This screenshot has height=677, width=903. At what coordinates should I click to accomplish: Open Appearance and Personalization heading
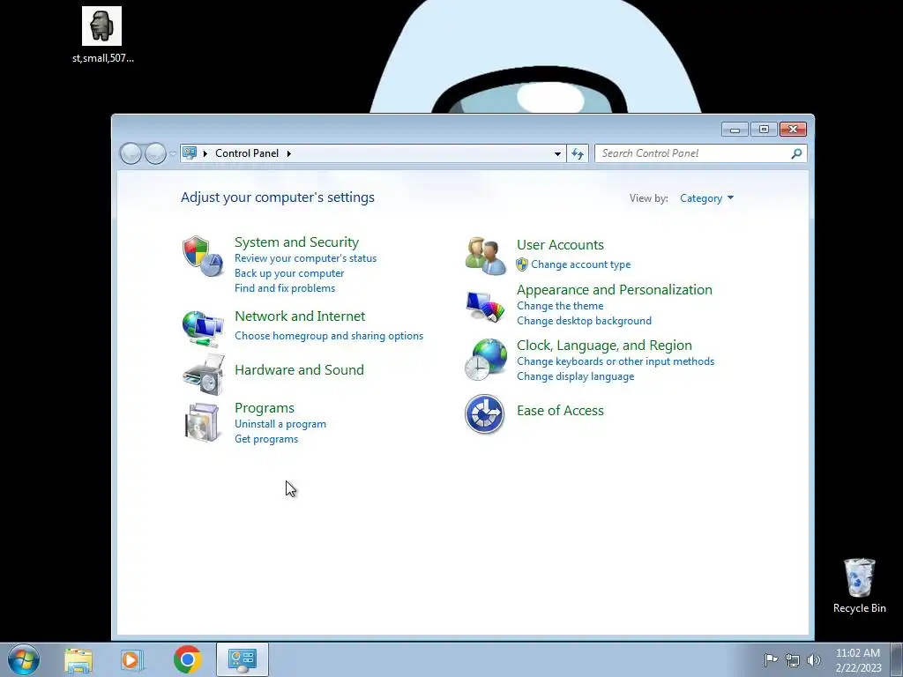(x=614, y=289)
